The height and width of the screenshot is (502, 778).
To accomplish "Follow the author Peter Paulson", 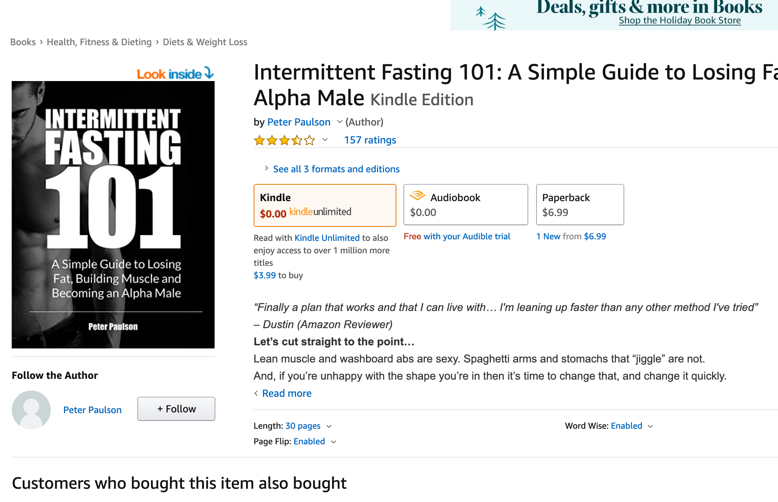I will (x=176, y=409).
